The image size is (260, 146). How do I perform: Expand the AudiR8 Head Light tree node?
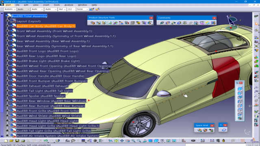pyautogui.click(x=7, y=120)
